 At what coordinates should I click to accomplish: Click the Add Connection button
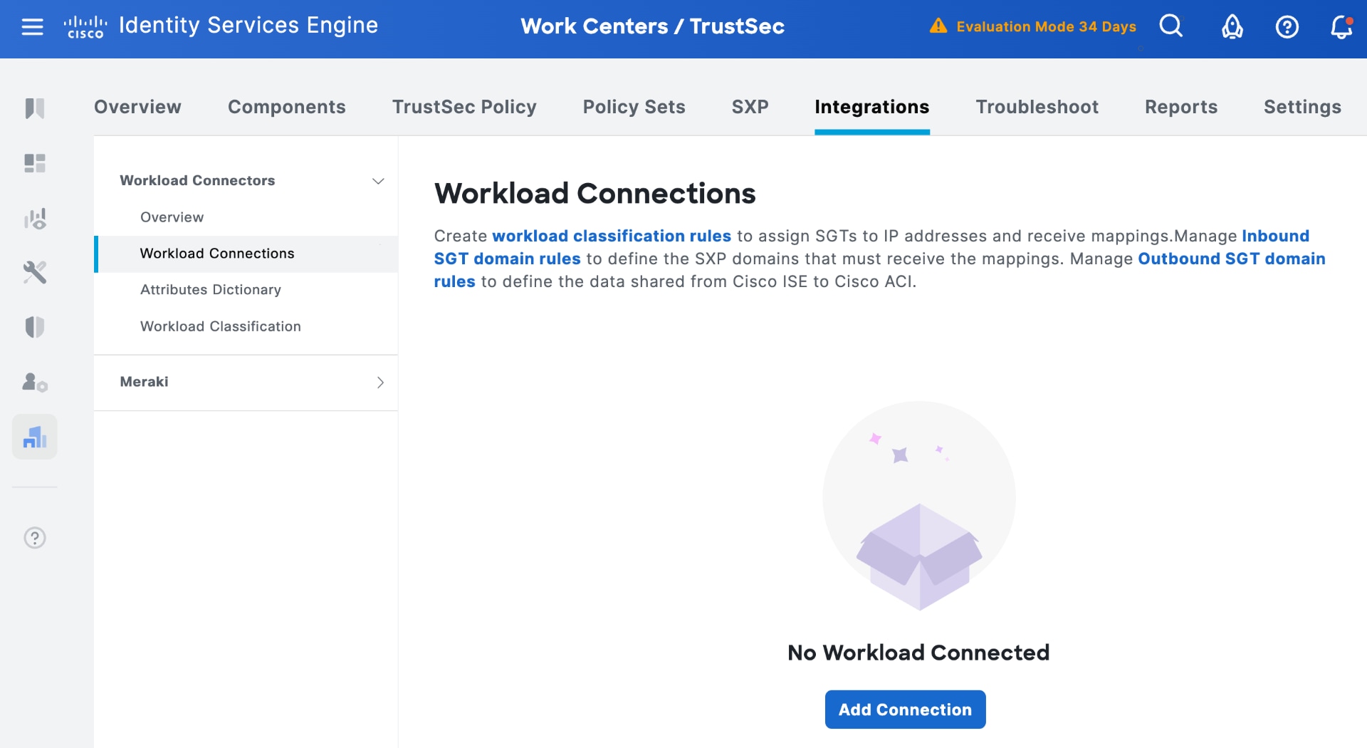click(x=905, y=709)
